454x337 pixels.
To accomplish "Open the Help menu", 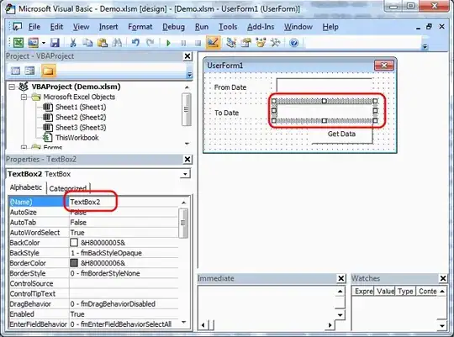I will tap(330, 27).
